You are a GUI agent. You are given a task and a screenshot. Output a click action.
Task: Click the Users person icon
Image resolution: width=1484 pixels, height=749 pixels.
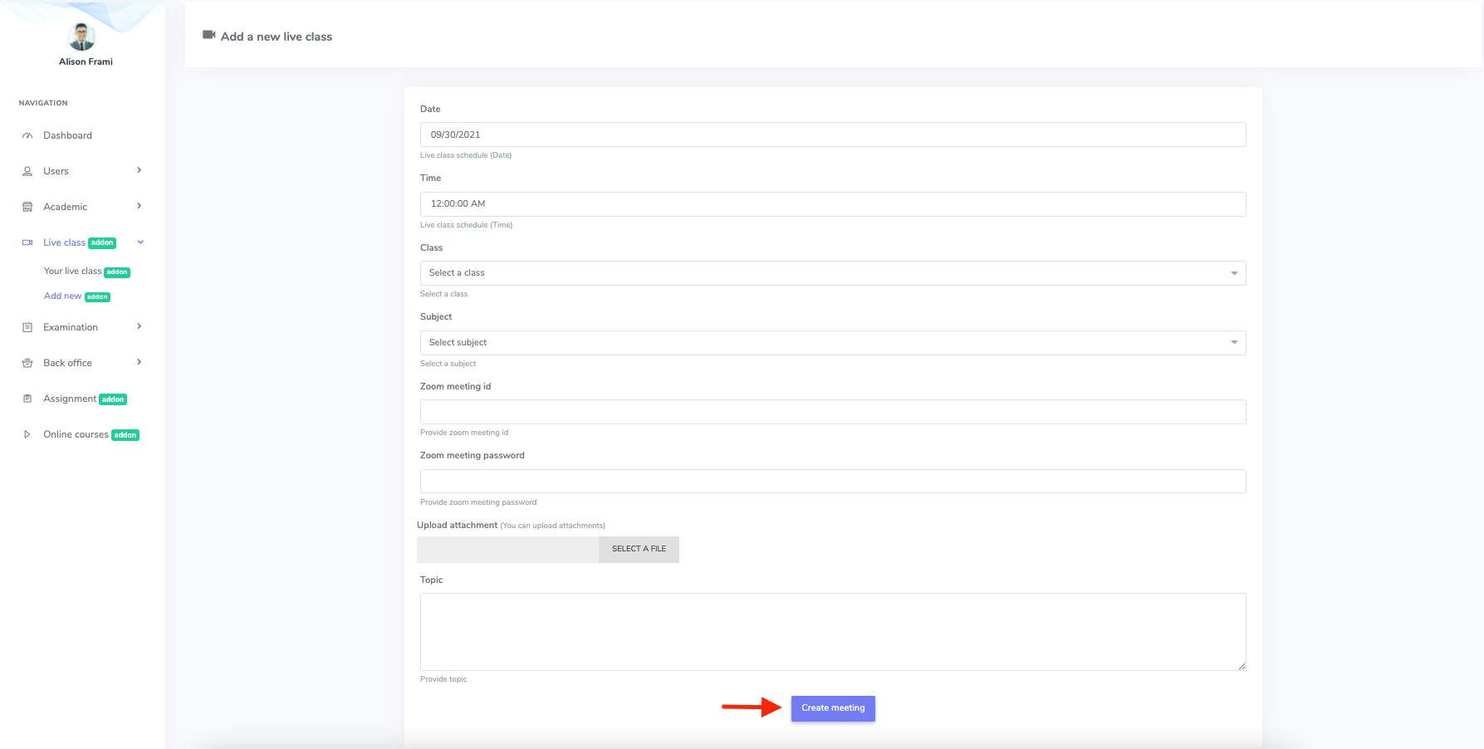27,171
